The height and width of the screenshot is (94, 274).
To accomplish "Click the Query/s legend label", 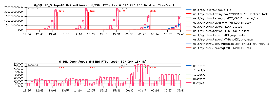I will click(199, 83).
